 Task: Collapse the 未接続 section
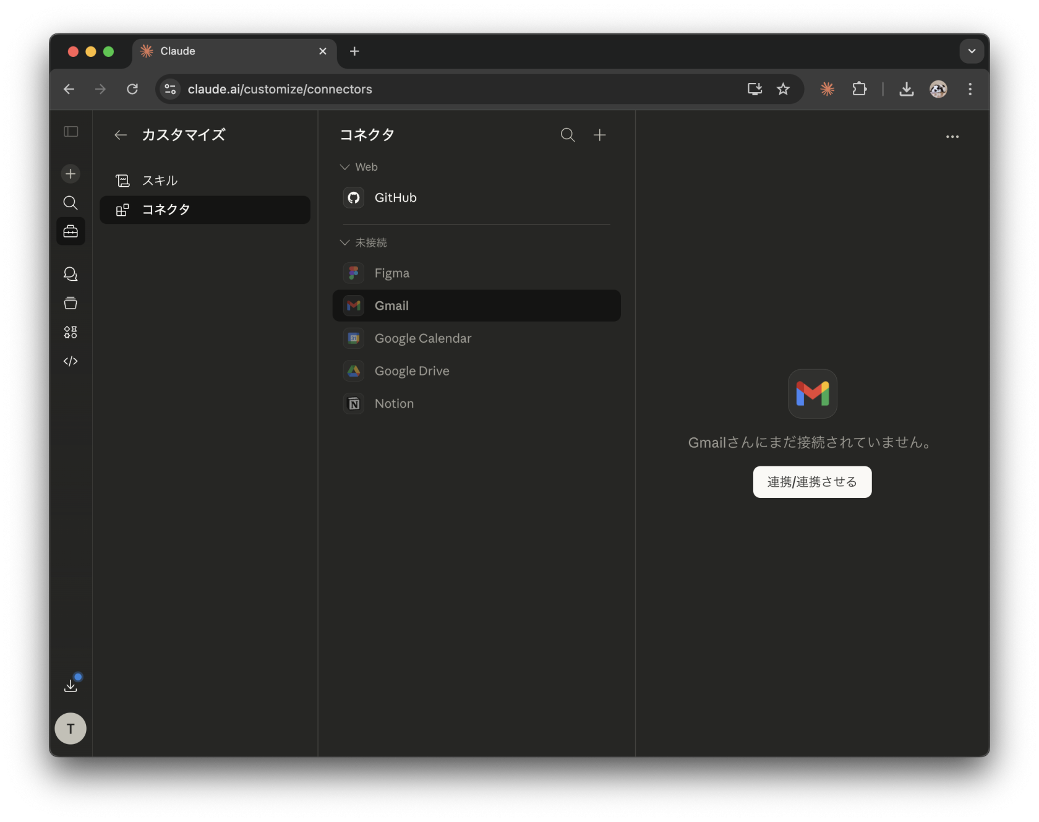344,242
